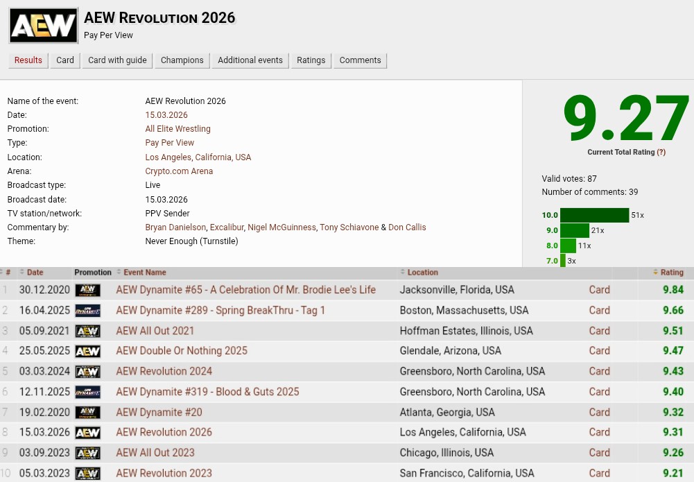Click AEW logo in Double Or Nothing 2025 row
694x482 pixels.
click(x=87, y=352)
